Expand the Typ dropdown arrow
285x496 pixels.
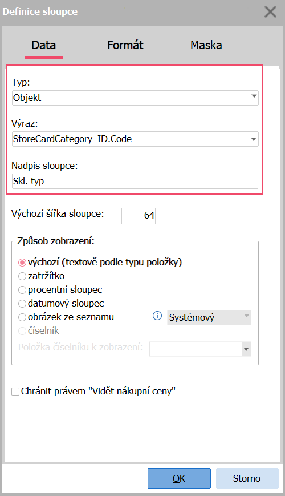click(x=254, y=96)
